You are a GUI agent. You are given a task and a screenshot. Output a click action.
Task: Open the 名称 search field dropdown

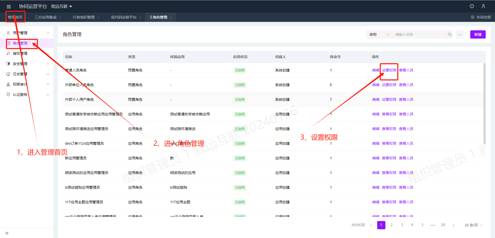(x=379, y=34)
